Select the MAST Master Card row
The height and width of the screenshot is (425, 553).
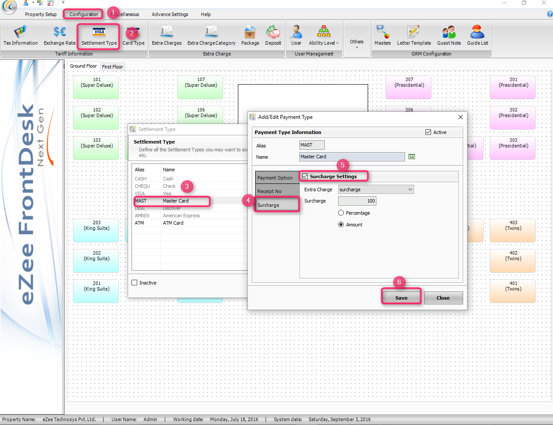[190, 201]
